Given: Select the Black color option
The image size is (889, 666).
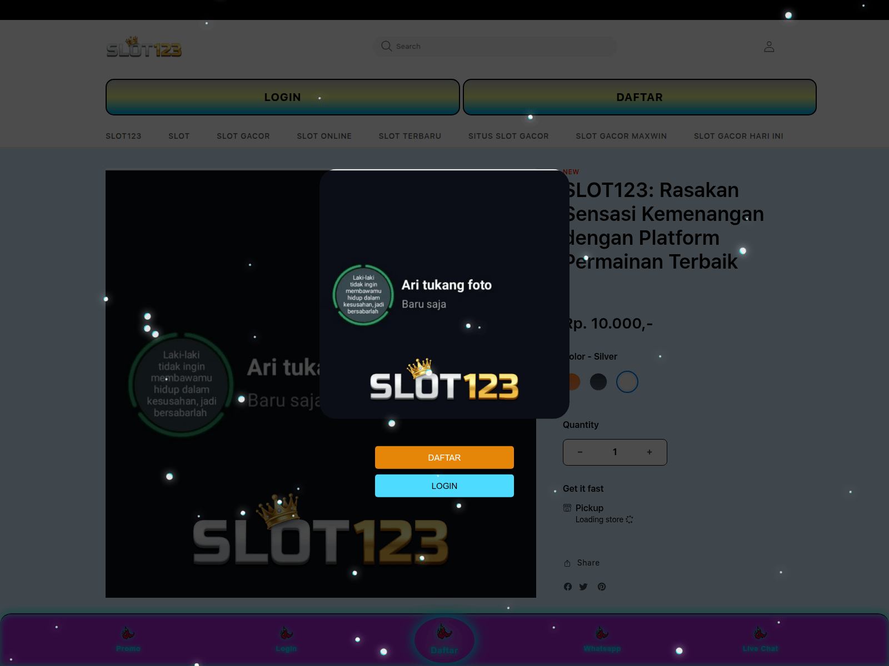Looking at the screenshot, I should point(598,382).
